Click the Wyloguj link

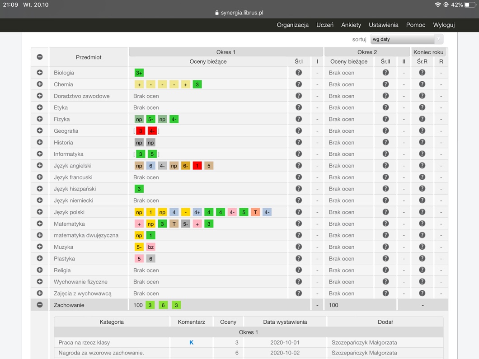point(443,25)
